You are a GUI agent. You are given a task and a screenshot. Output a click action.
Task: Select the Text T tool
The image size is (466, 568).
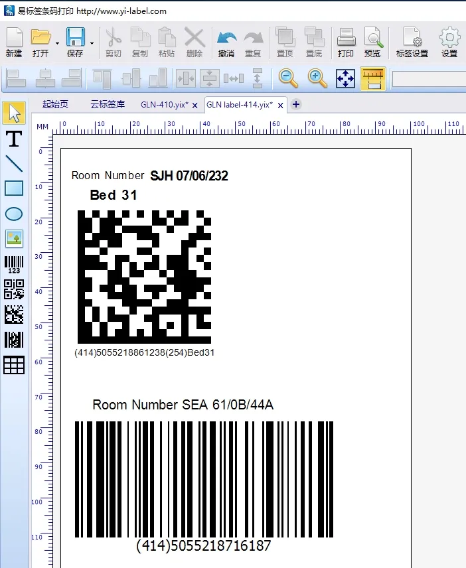pos(14,139)
